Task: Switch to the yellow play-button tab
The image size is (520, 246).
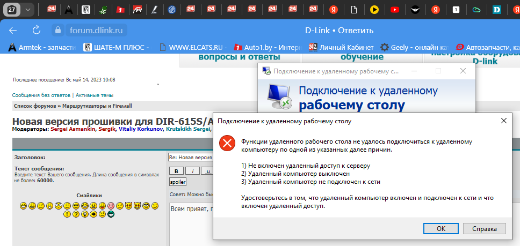Action: (x=374, y=10)
